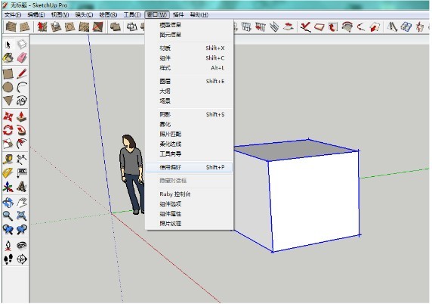This screenshot has height=304, width=432.
Task: Select the arrow Select tool
Action: click(x=8, y=45)
